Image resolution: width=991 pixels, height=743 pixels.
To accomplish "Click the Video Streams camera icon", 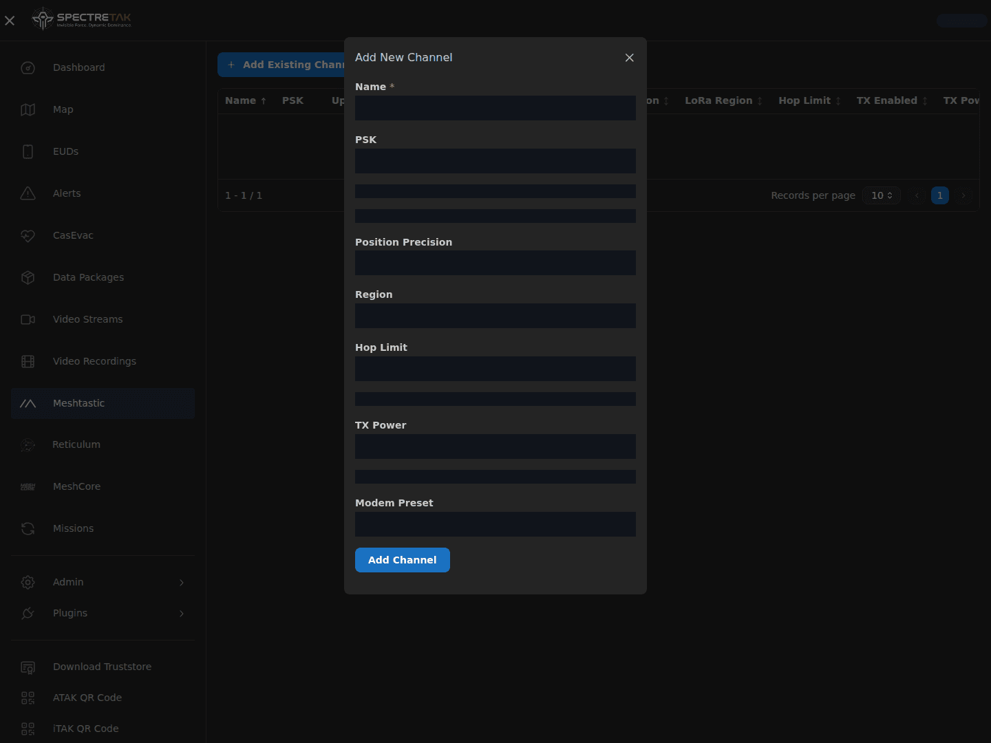I will pos(28,319).
